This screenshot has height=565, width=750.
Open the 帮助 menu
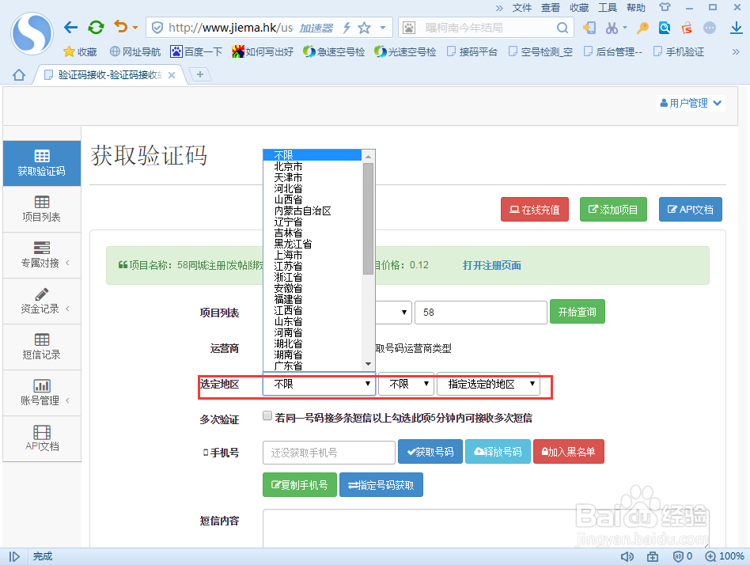pos(637,7)
